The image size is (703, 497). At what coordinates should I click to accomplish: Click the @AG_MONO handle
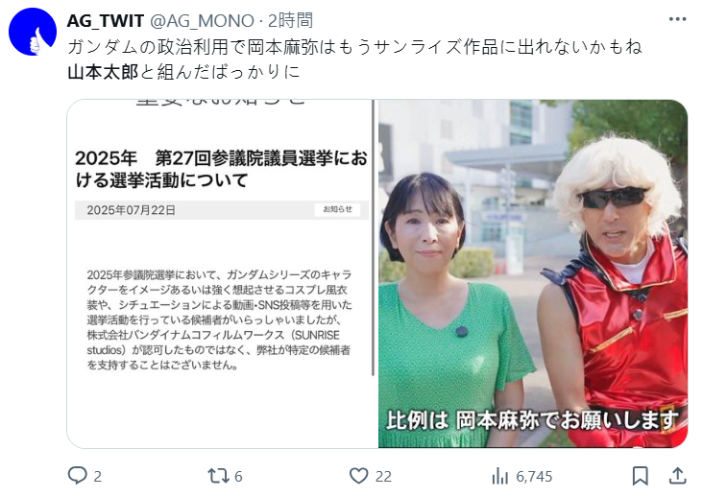202,21
